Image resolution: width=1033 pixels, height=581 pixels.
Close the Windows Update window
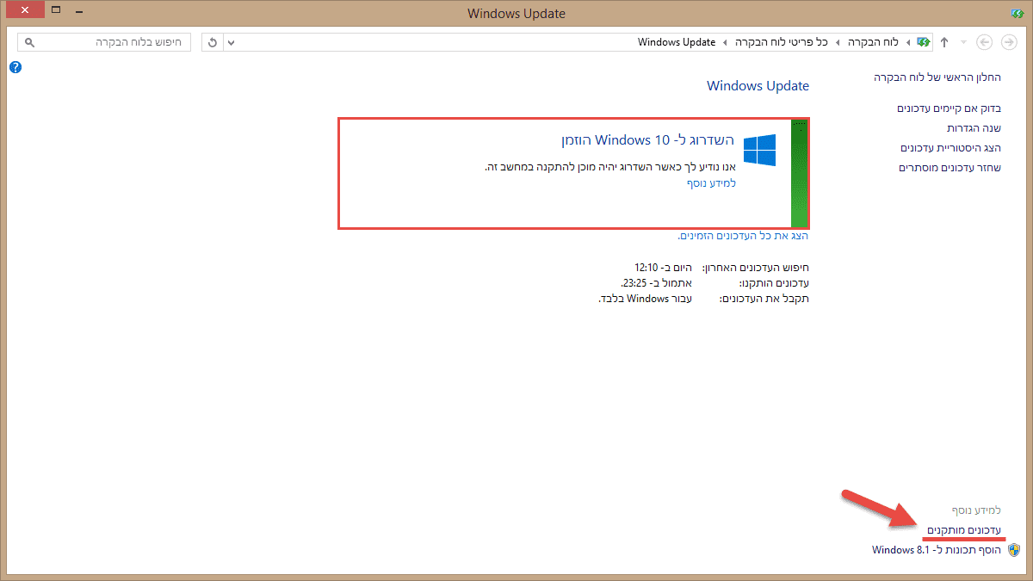25,11
